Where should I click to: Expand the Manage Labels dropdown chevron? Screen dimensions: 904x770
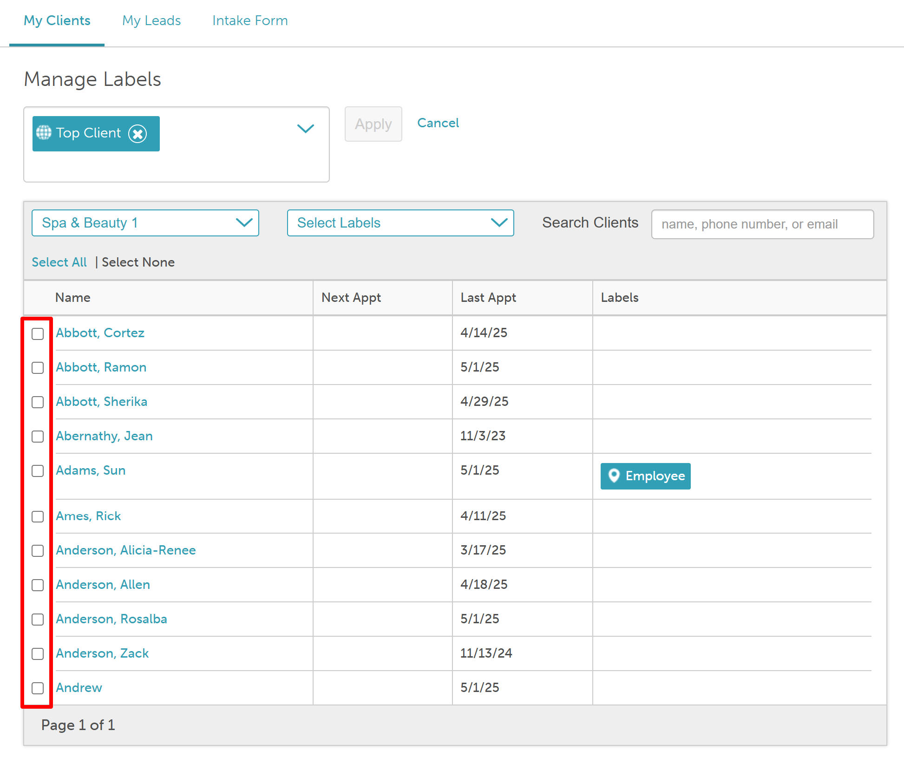tap(305, 128)
